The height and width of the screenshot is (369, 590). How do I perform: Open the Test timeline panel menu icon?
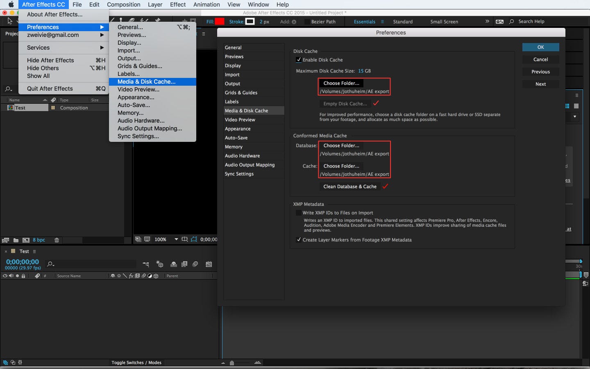pos(34,251)
